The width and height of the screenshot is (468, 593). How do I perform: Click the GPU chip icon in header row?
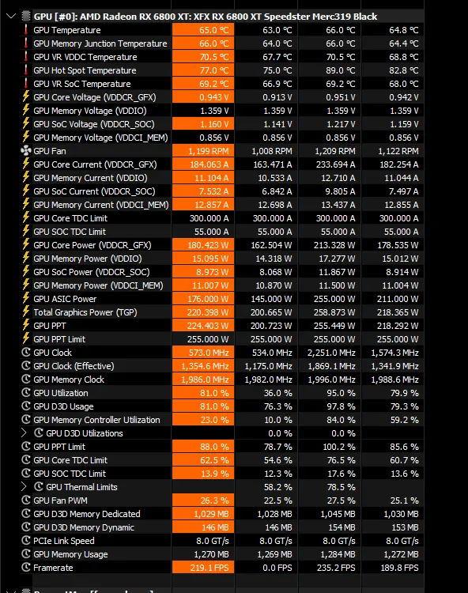[26, 17]
